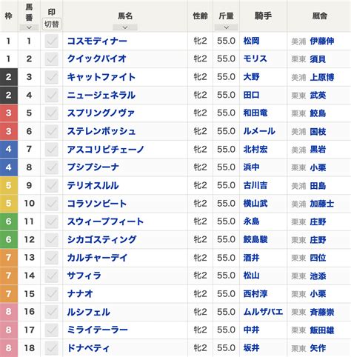The image size is (351, 357).
Task: Toggle mark checkbox for スウィープフィート
Action: click(x=52, y=221)
